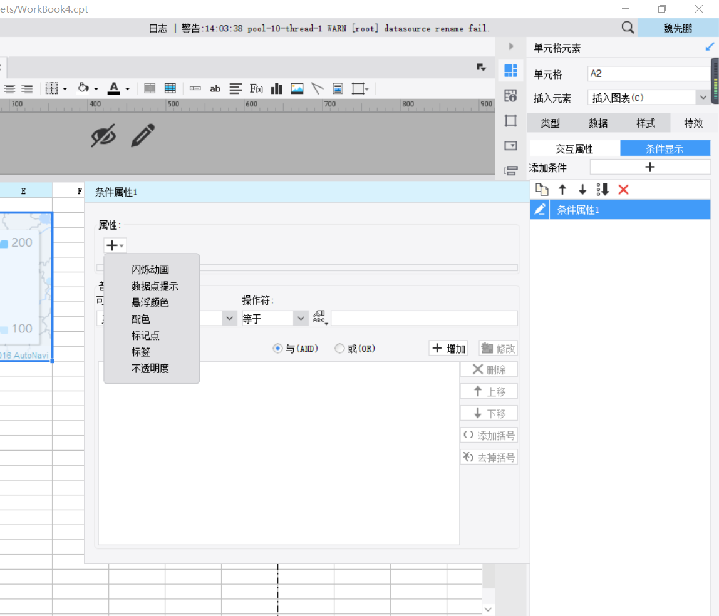Click the value type ABC icon
This screenshot has height=616, width=719.
coord(319,317)
